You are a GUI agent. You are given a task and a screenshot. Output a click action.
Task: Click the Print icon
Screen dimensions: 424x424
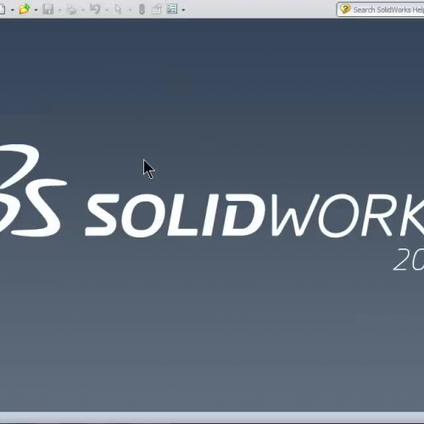click(71, 9)
